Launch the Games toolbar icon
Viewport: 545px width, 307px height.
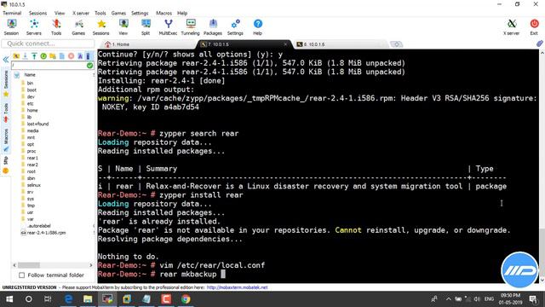click(x=78, y=27)
